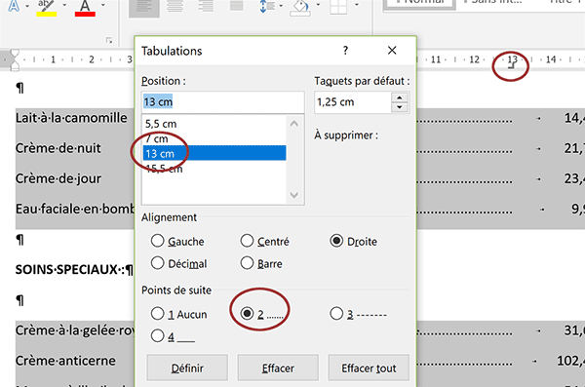Select 5,5 cm in tab position list
This screenshot has width=585, height=387.
[214, 124]
